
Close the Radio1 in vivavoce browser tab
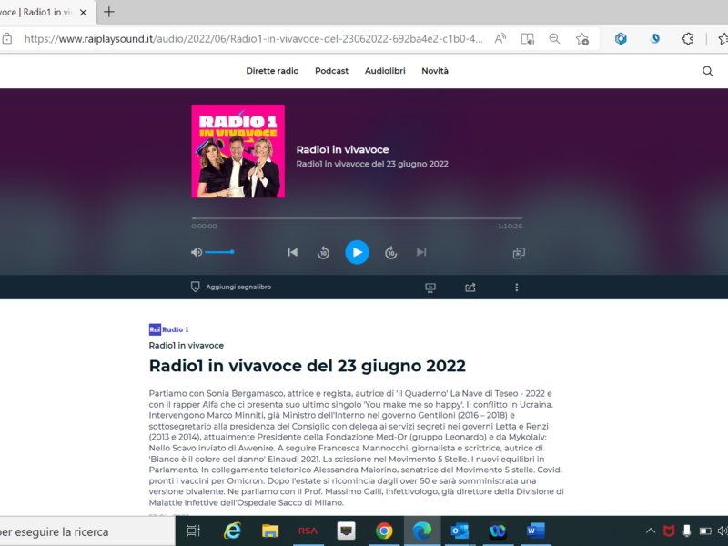tap(83, 13)
